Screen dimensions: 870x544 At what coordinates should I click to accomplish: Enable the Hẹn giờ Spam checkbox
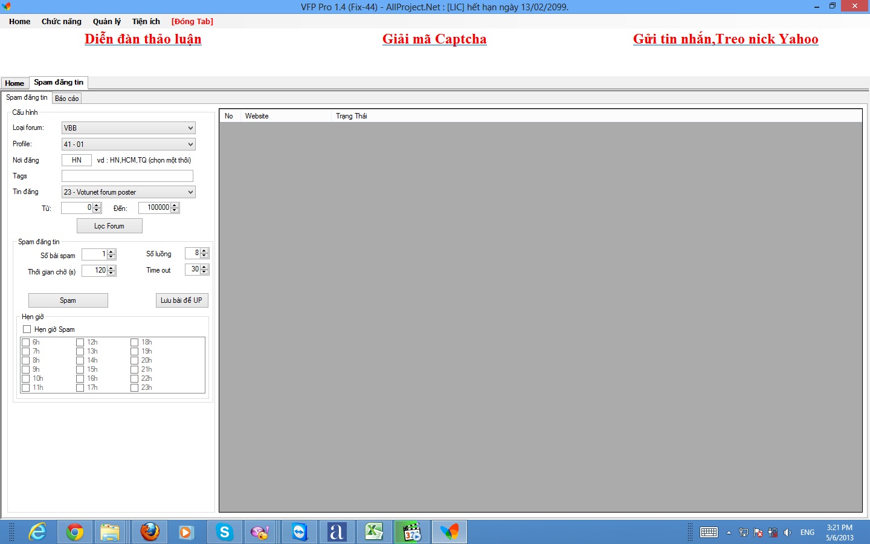click(27, 329)
